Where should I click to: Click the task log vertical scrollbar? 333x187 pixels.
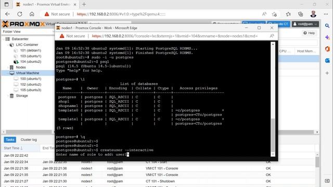pos(317,162)
